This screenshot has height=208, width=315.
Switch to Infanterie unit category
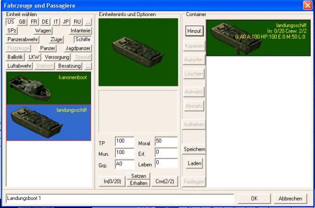(80, 31)
